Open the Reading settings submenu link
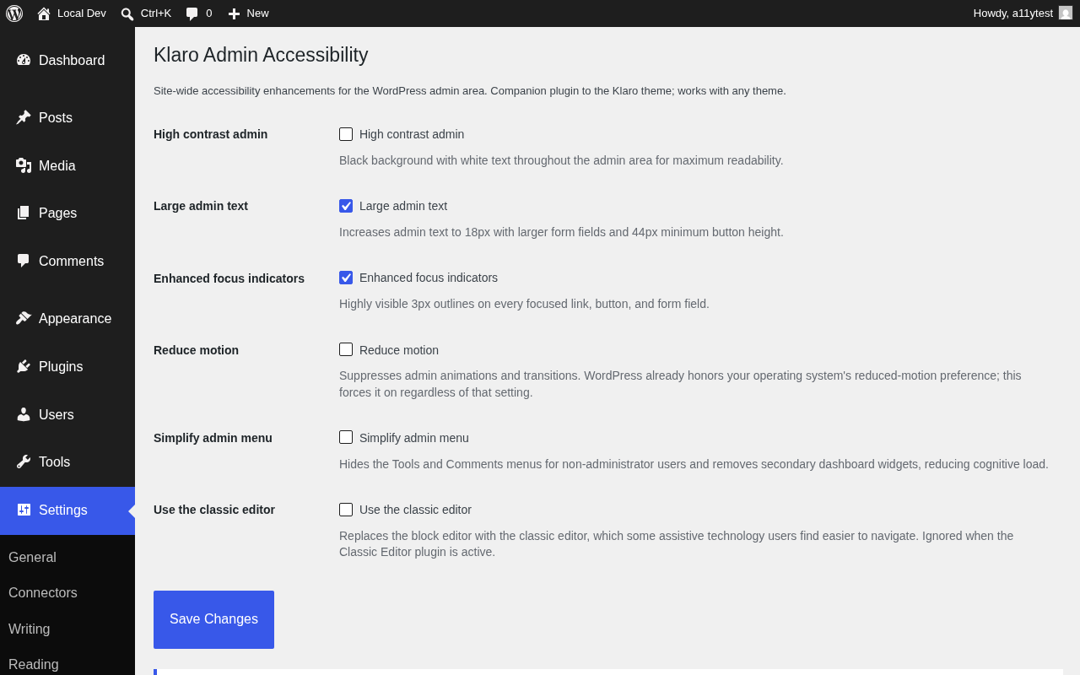Viewport: 1080px width, 675px height. (x=34, y=665)
